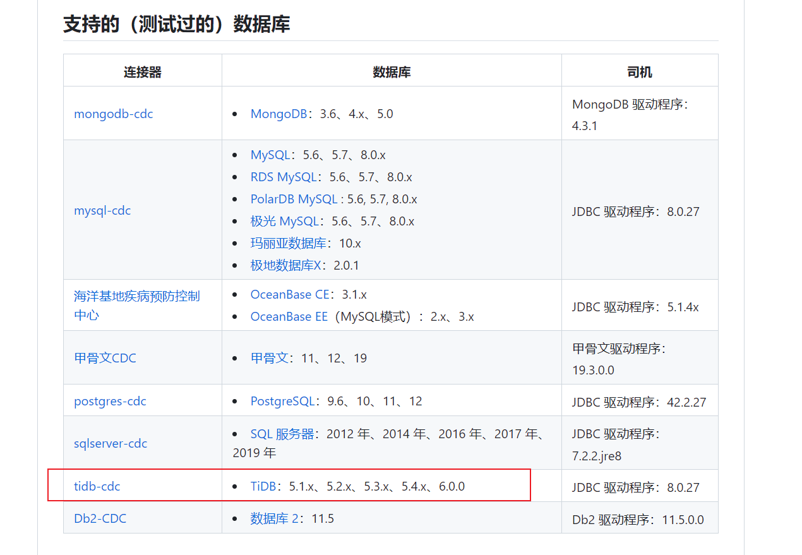The height and width of the screenshot is (555, 802).
Task: Click the 支持的（测试过的）数据库 heading
Action: (x=177, y=24)
